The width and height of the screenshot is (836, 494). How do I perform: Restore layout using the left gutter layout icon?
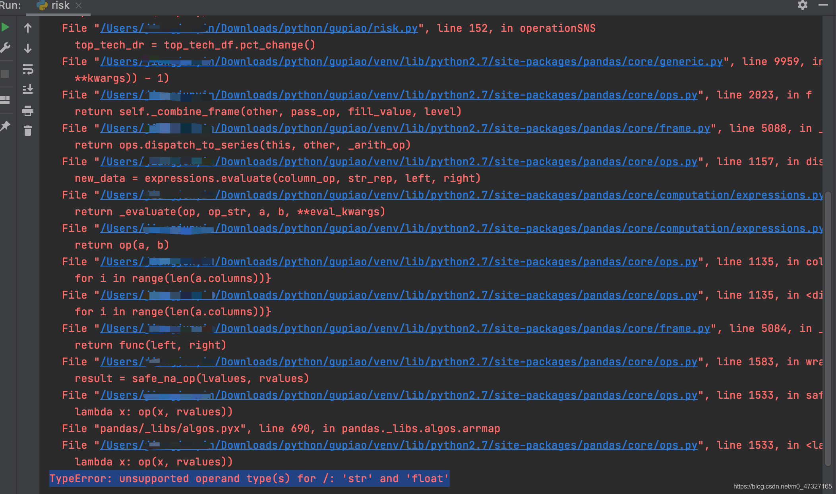[5, 100]
